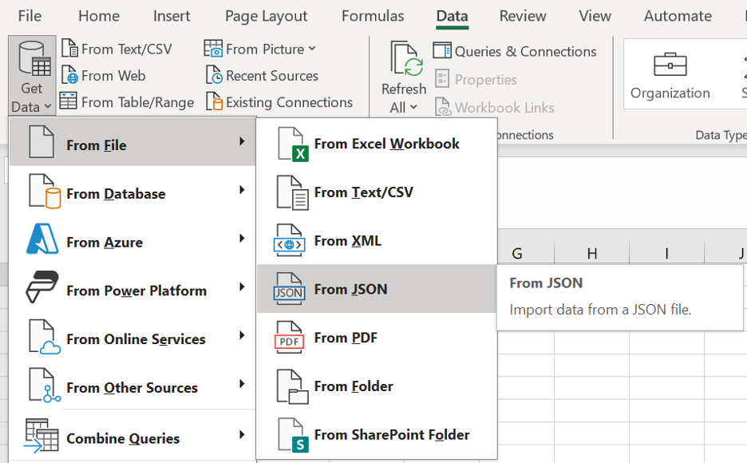Click the From Database icon
This screenshot has width=747, height=463.
pyautogui.click(x=45, y=191)
